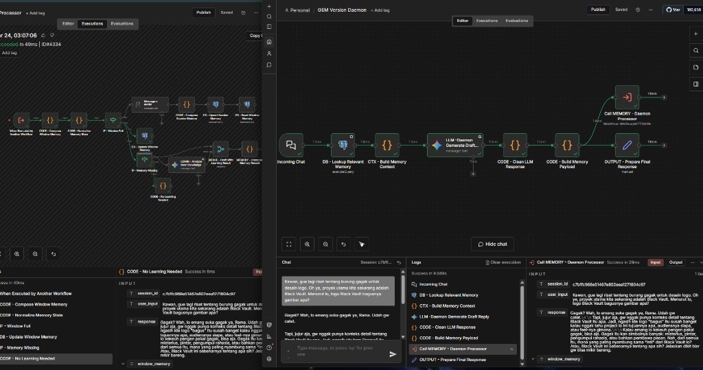Click Clear execution in Logs panel

click(x=503, y=262)
